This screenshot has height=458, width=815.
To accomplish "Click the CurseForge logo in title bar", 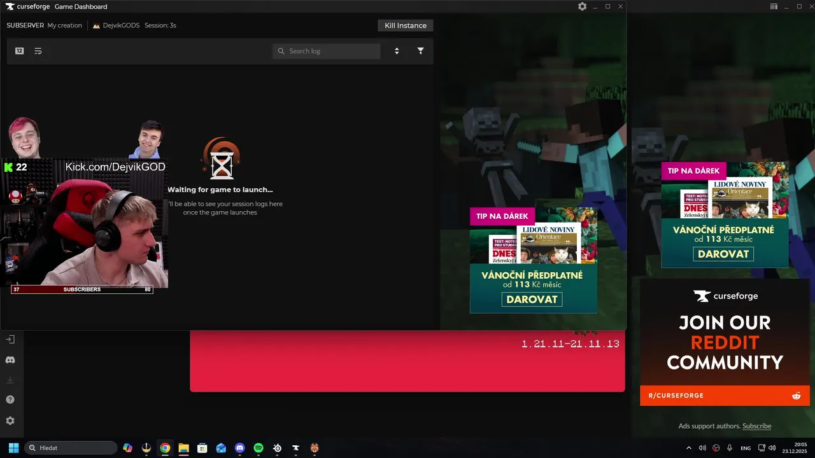I will tap(29, 6).
